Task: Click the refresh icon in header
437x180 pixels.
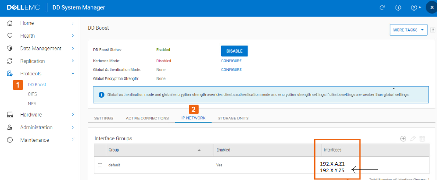Action: click(x=382, y=8)
